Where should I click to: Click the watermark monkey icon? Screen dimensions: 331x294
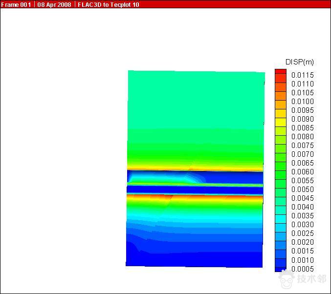[287, 279]
